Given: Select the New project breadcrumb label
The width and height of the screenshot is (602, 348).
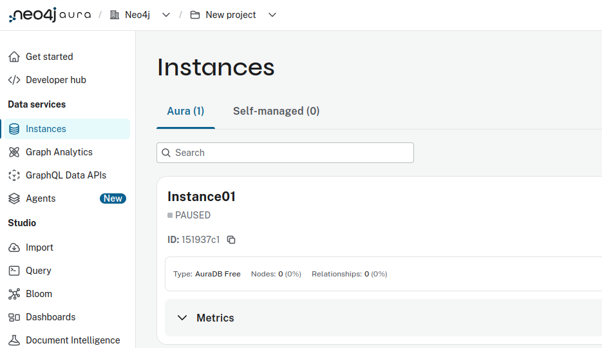Looking at the screenshot, I should pyautogui.click(x=230, y=15).
